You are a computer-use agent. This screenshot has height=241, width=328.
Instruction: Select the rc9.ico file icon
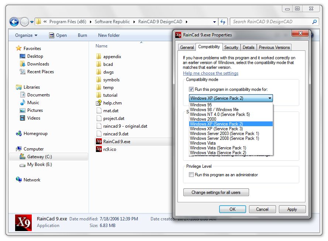[99, 149]
